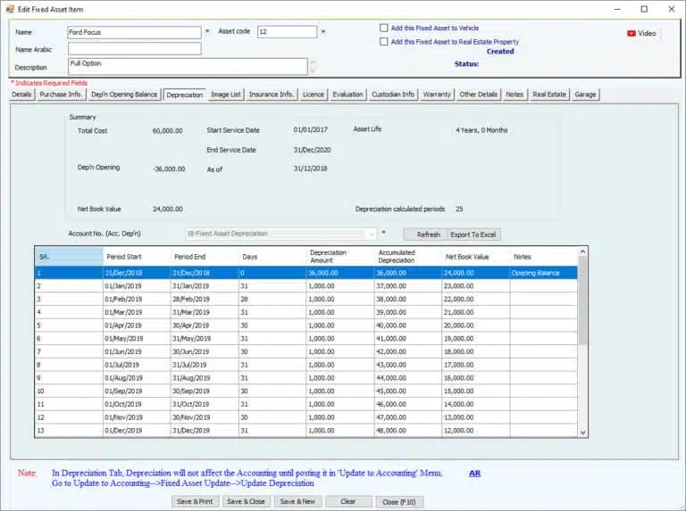The image size is (686, 511).
Task: Click the Description field scroll-down arrow
Action: (x=313, y=70)
